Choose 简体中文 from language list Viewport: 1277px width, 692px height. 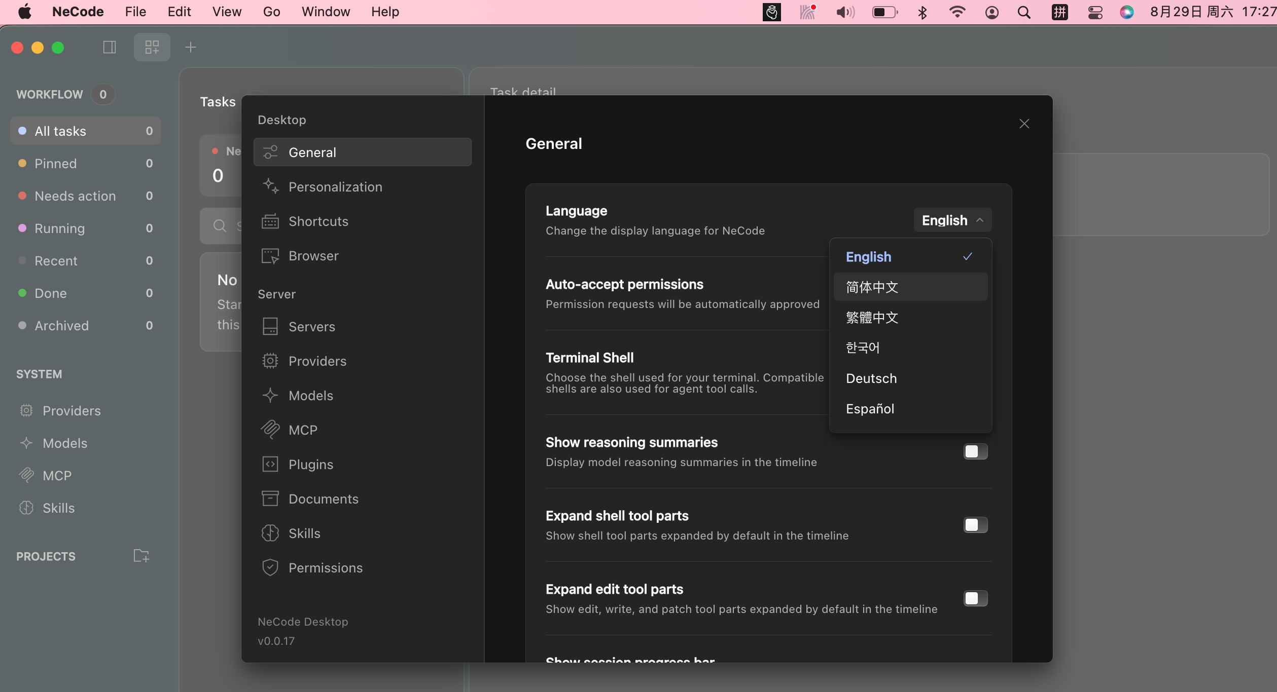click(x=910, y=287)
